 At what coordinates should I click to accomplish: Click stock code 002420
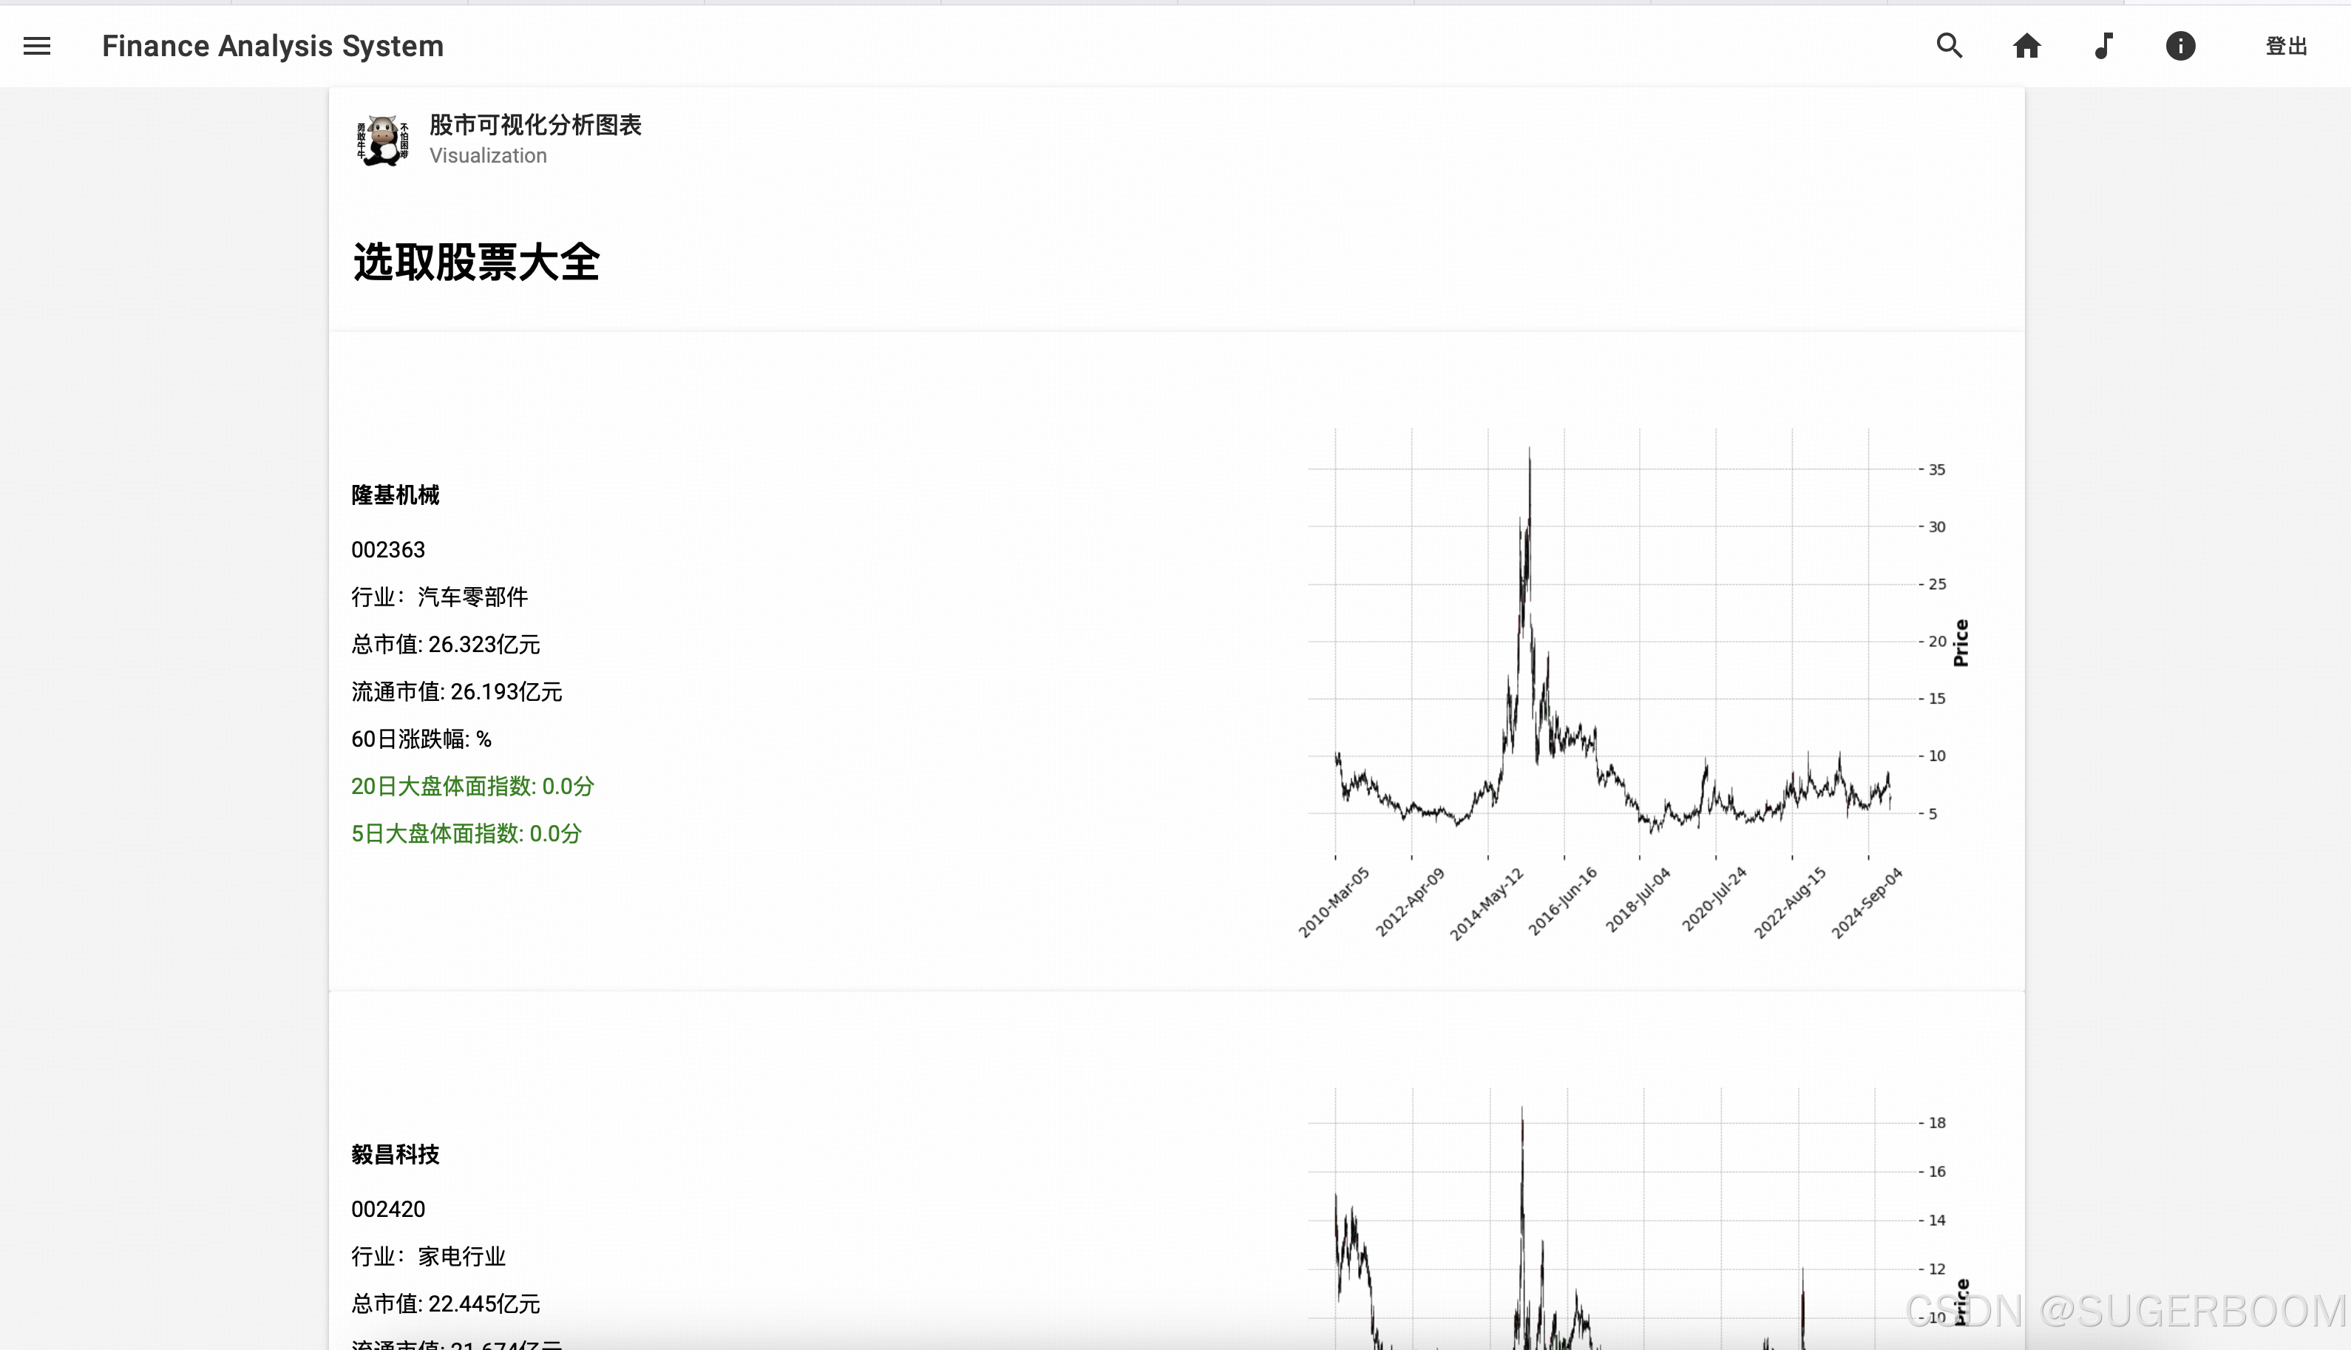pos(387,1209)
